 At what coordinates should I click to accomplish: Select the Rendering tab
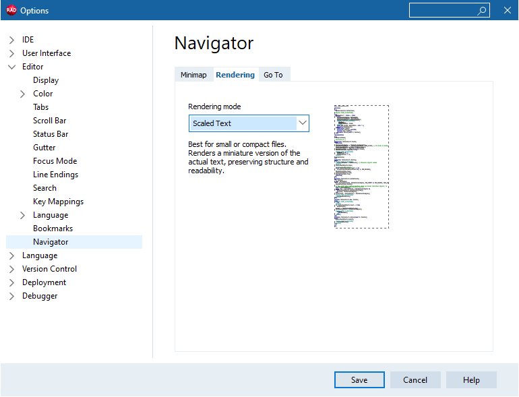click(x=235, y=75)
